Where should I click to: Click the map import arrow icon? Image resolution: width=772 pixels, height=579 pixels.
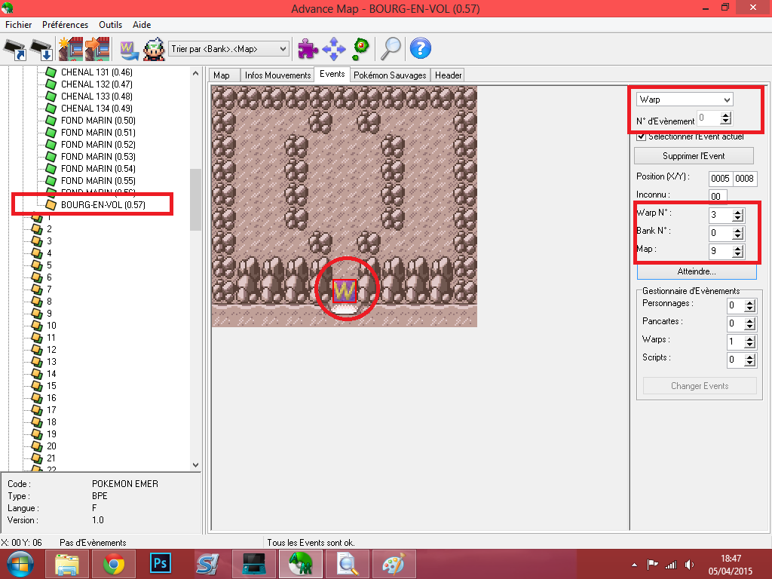click(x=97, y=49)
